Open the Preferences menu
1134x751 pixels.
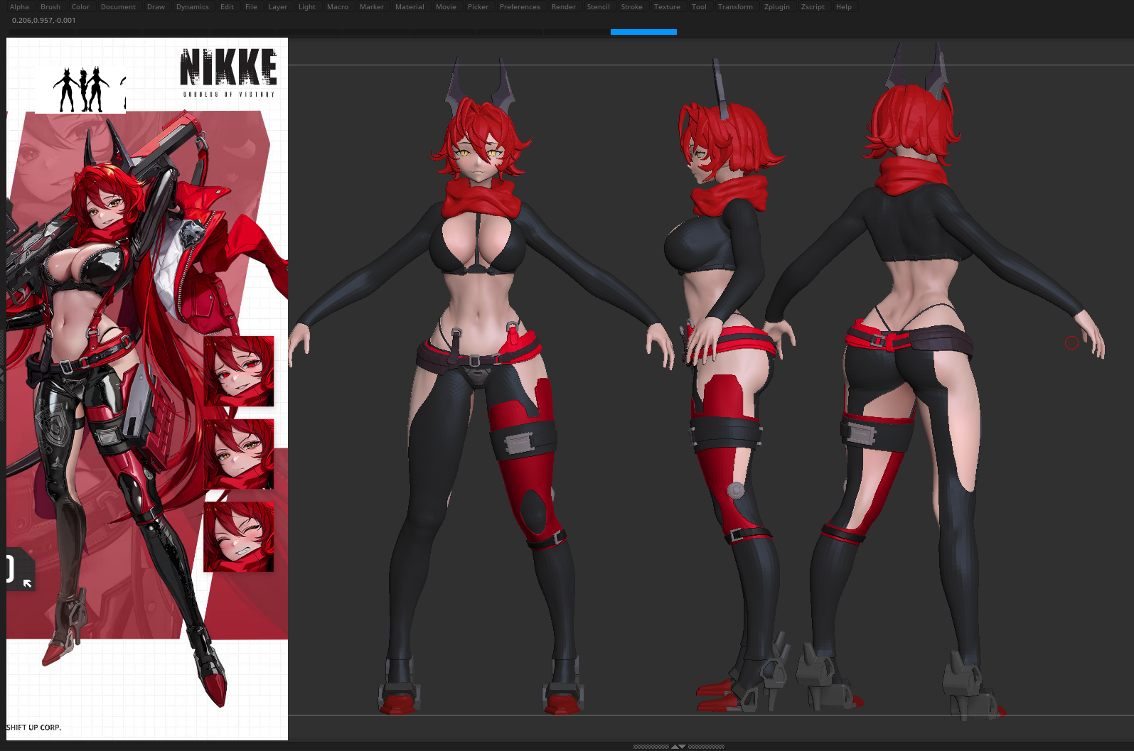(520, 7)
